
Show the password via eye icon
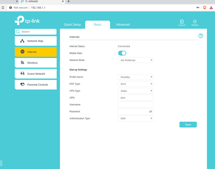(x=150, y=112)
